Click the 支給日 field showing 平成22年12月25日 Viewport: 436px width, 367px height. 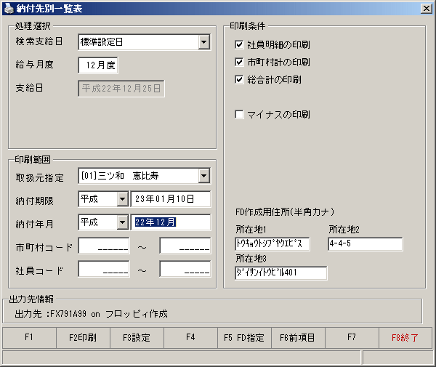click(x=121, y=89)
